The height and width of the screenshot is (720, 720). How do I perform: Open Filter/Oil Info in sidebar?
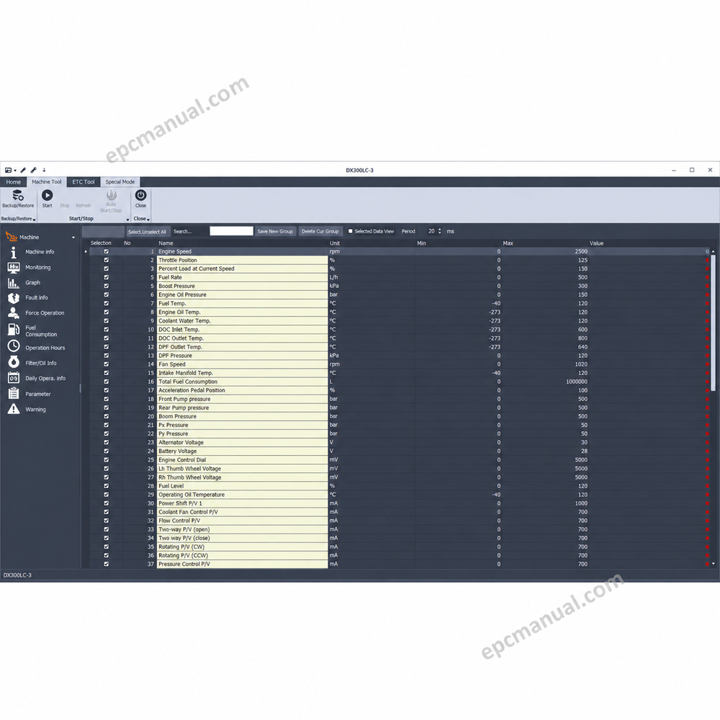[x=41, y=363]
